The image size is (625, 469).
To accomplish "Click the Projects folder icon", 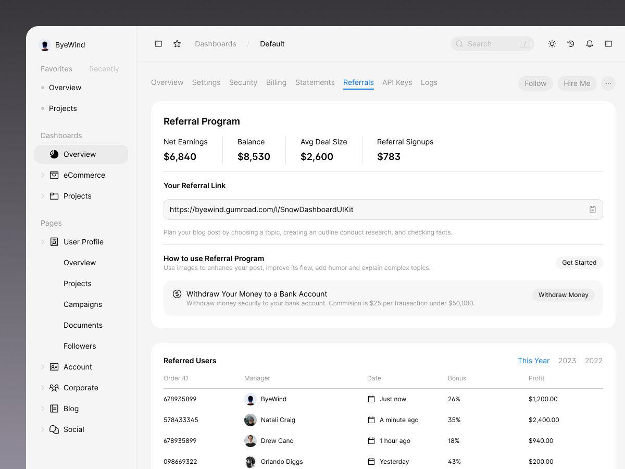I will pyautogui.click(x=54, y=196).
